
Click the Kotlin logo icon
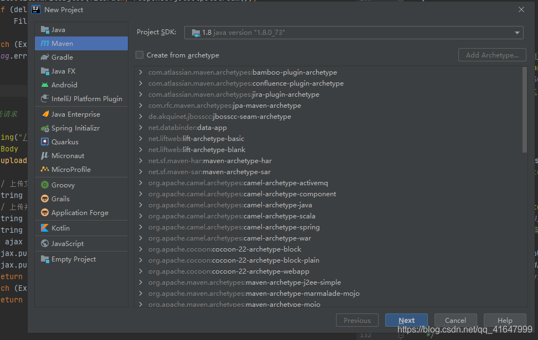click(45, 228)
